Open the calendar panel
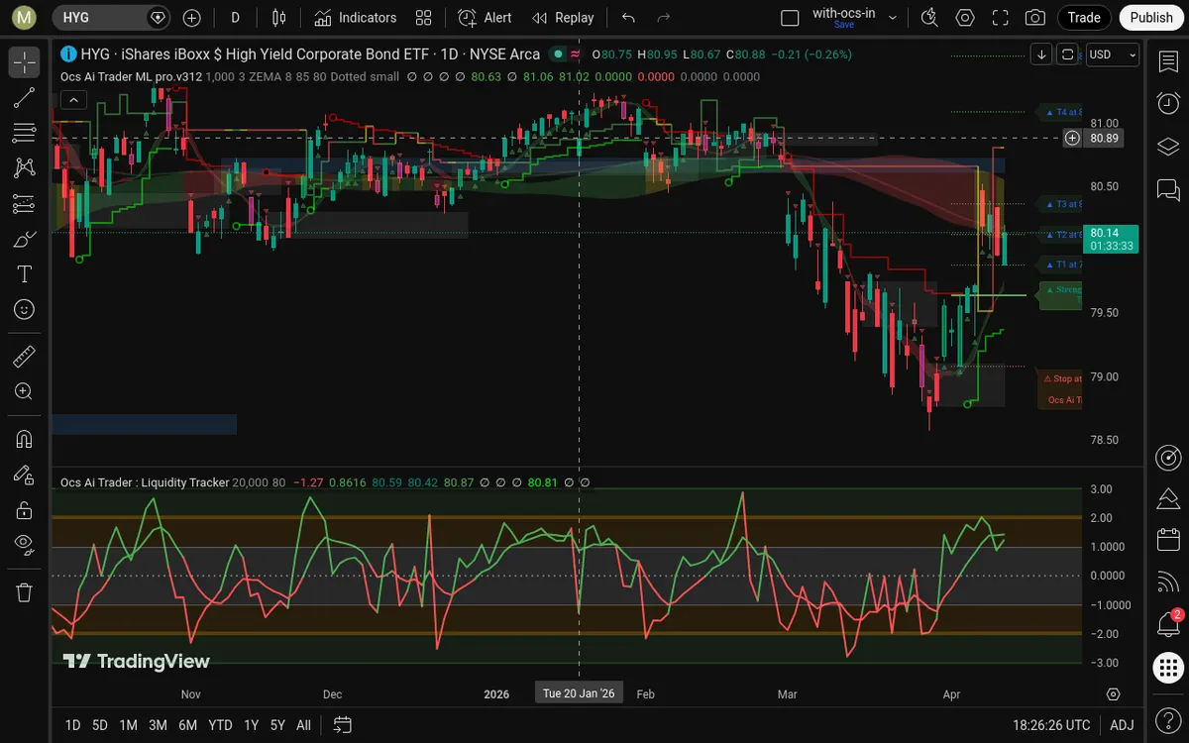Image resolution: width=1189 pixels, height=743 pixels. pyautogui.click(x=1168, y=540)
